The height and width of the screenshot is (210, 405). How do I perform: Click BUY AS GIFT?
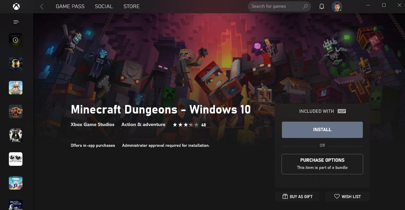(297, 197)
